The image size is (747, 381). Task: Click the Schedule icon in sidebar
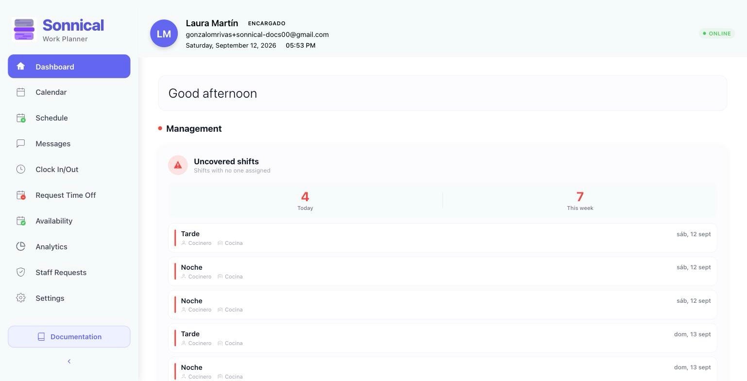click(x=20, y=118)
